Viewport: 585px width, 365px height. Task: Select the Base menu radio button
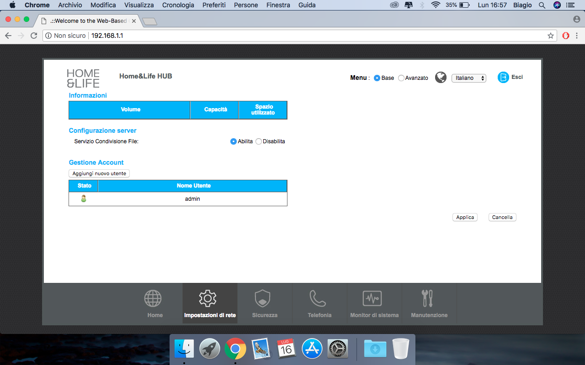[377, 78]
